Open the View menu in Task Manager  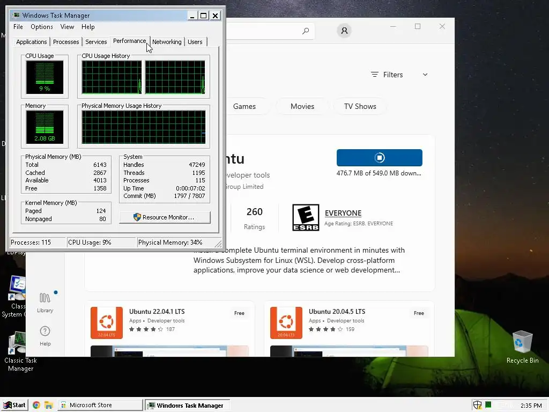[x=67, y=27]
